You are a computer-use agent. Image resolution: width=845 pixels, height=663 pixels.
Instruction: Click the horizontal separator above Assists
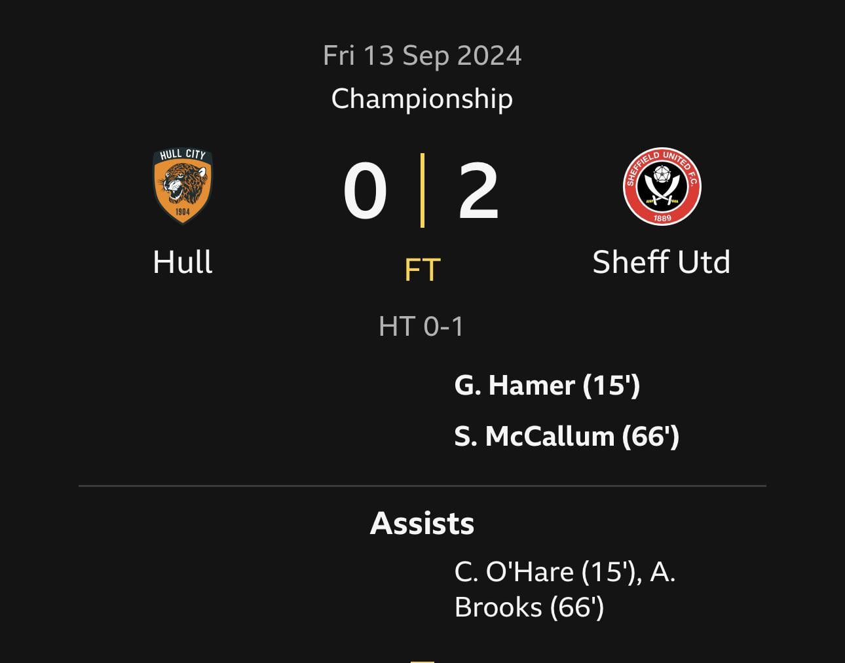coord(422,486)
